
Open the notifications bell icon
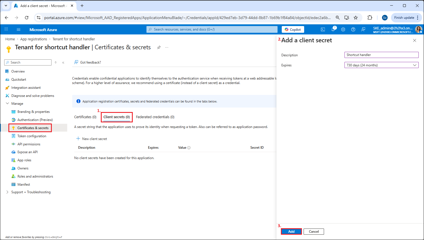point(333,29)
